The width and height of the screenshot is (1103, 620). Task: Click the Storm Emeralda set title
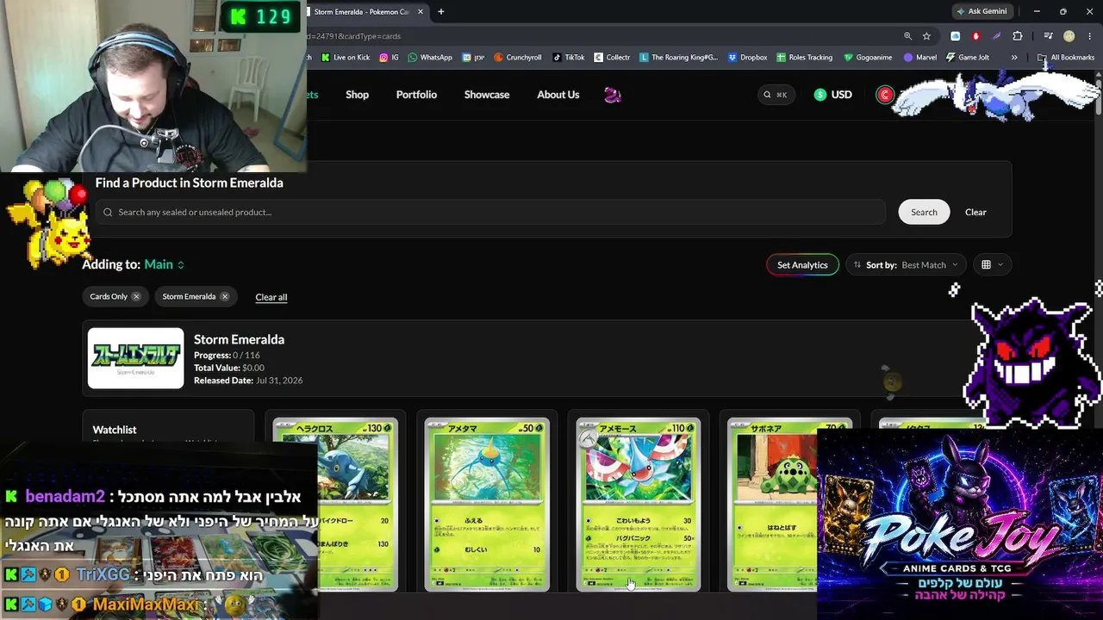239,339
